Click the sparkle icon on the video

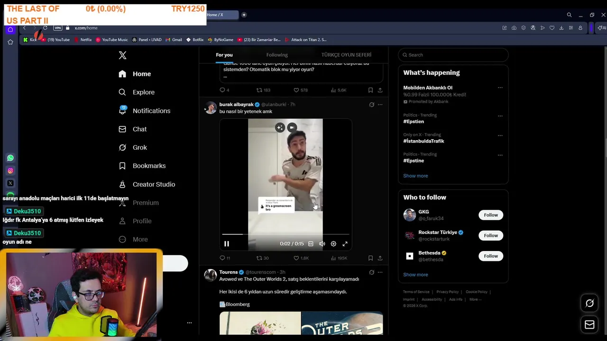pos(280,127)
